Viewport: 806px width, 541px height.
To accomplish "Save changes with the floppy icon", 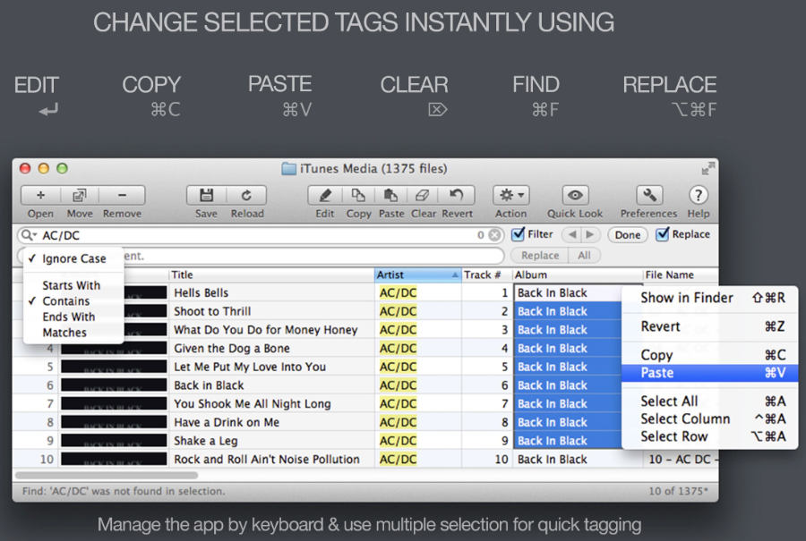I will click(206, 195).
